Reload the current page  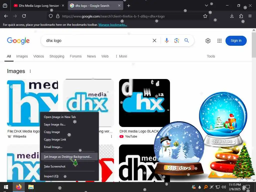point(24,16)
